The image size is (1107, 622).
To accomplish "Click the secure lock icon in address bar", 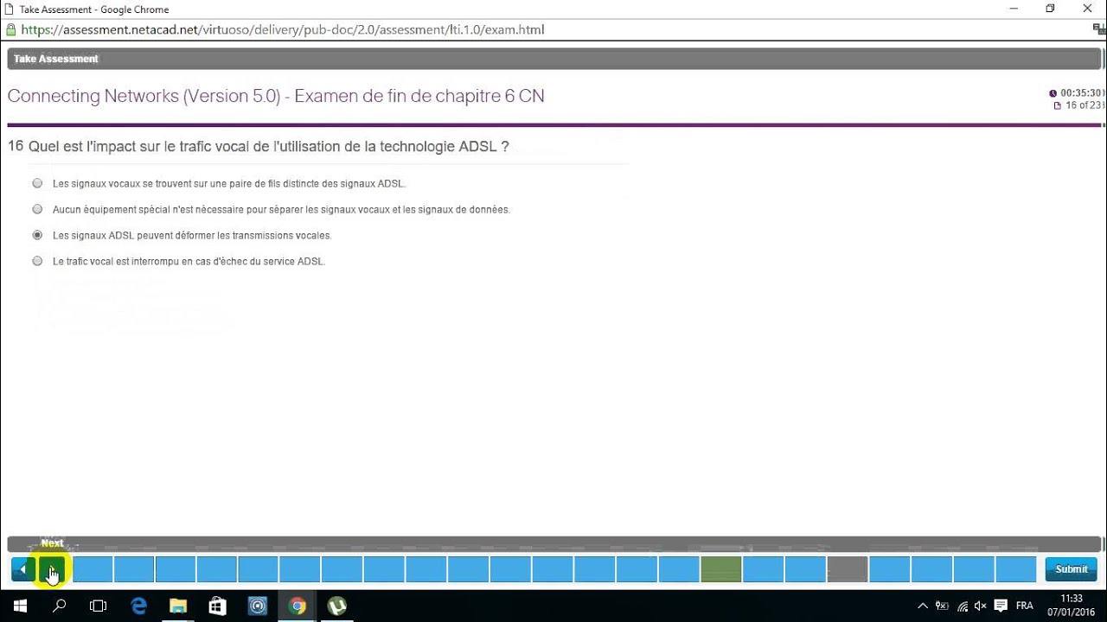I will pyautogui.click(x=10, y=29).
